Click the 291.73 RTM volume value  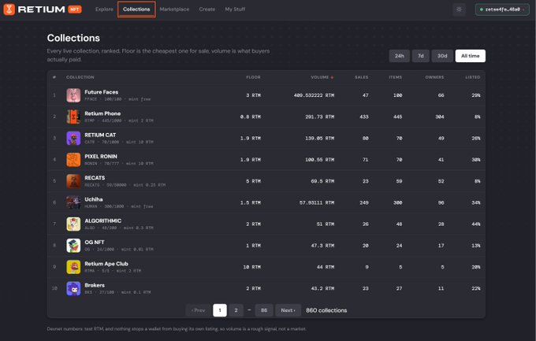pyautogui.click(x=319, y=117)
